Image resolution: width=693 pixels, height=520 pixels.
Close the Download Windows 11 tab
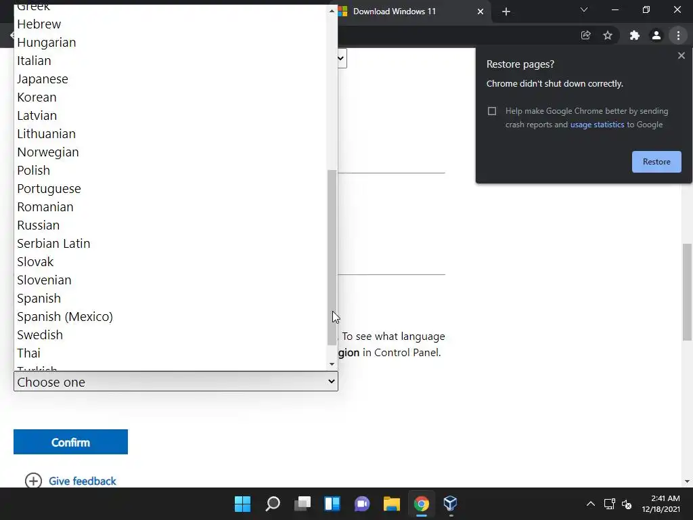[480, 12]
